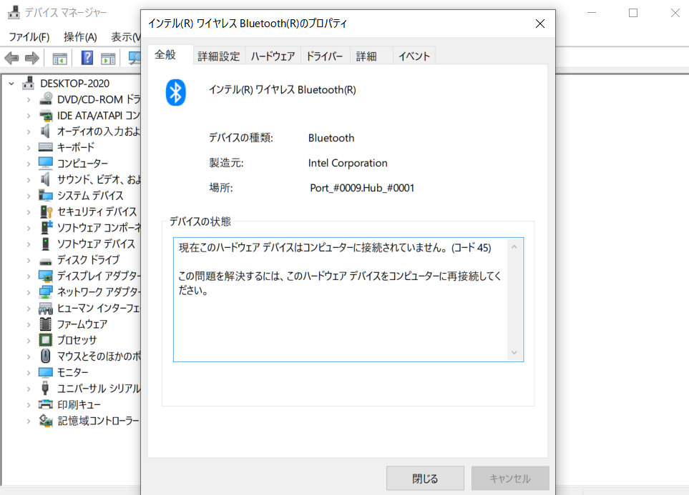Expand the ネットワーク アダプター chevron
This screenshot has height=495, width=689.
coord(29,292)
